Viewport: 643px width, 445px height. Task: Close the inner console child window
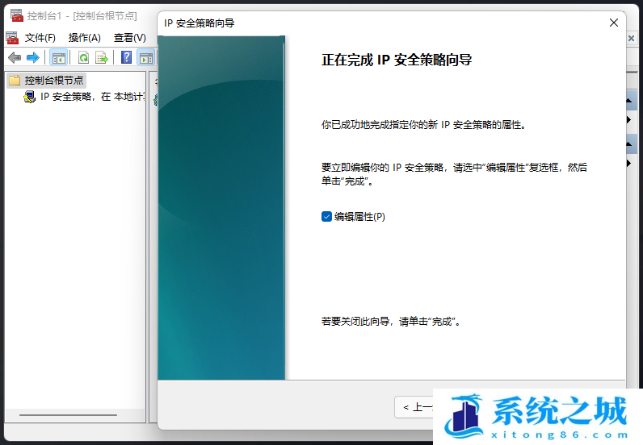click(x=631, y=38)
